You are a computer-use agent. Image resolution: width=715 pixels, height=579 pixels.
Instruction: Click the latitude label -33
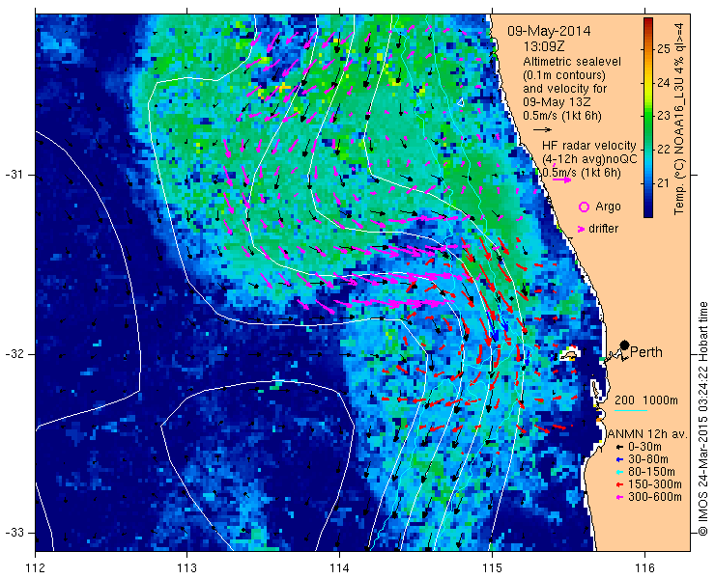14,533
